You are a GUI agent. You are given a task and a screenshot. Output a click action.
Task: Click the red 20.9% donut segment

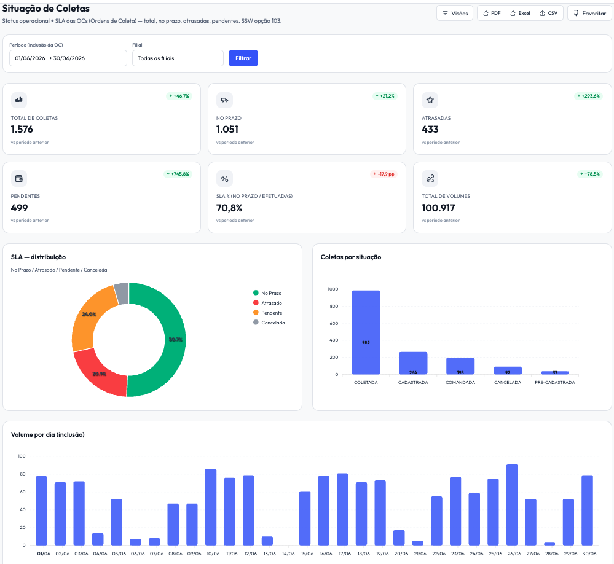pos(100,374)
